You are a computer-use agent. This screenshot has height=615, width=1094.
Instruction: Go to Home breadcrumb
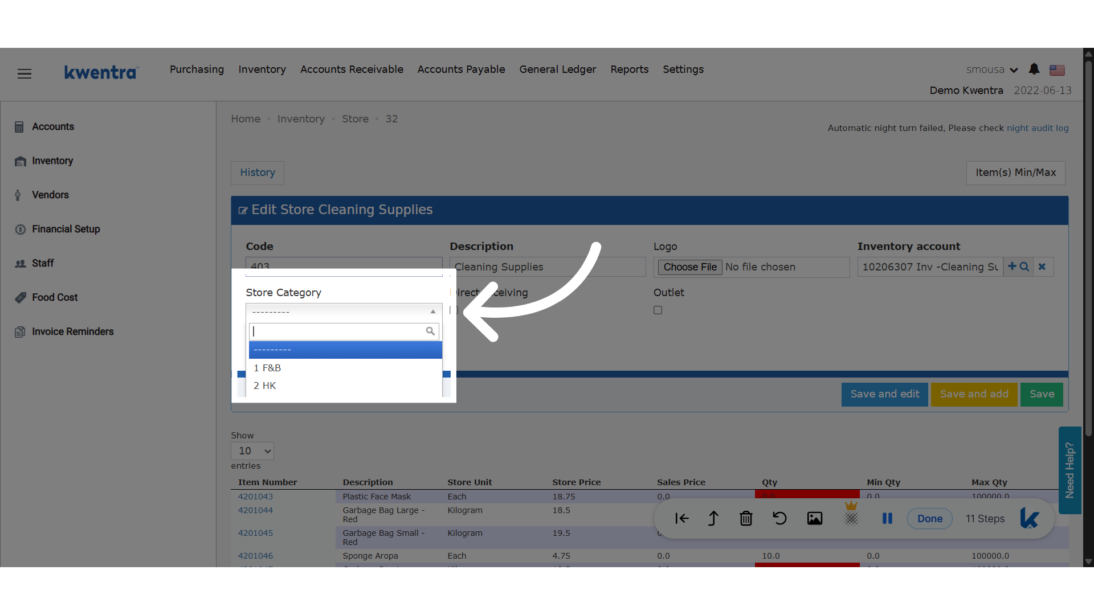(x=246, y=119)
